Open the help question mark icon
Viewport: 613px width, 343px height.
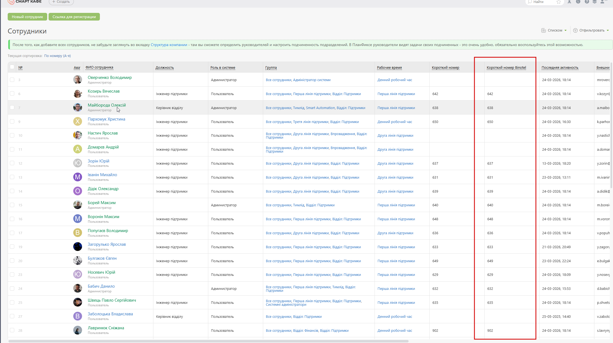pyautogui.click(x=587, y=2)
